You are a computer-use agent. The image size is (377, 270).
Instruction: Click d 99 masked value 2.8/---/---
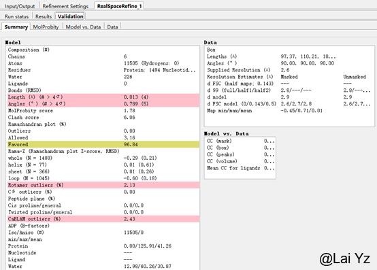296,90
